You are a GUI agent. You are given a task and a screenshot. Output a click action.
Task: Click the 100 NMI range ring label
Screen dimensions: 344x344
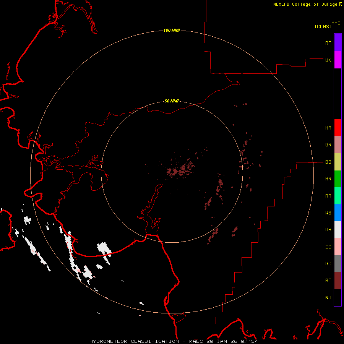pos(172,30)
